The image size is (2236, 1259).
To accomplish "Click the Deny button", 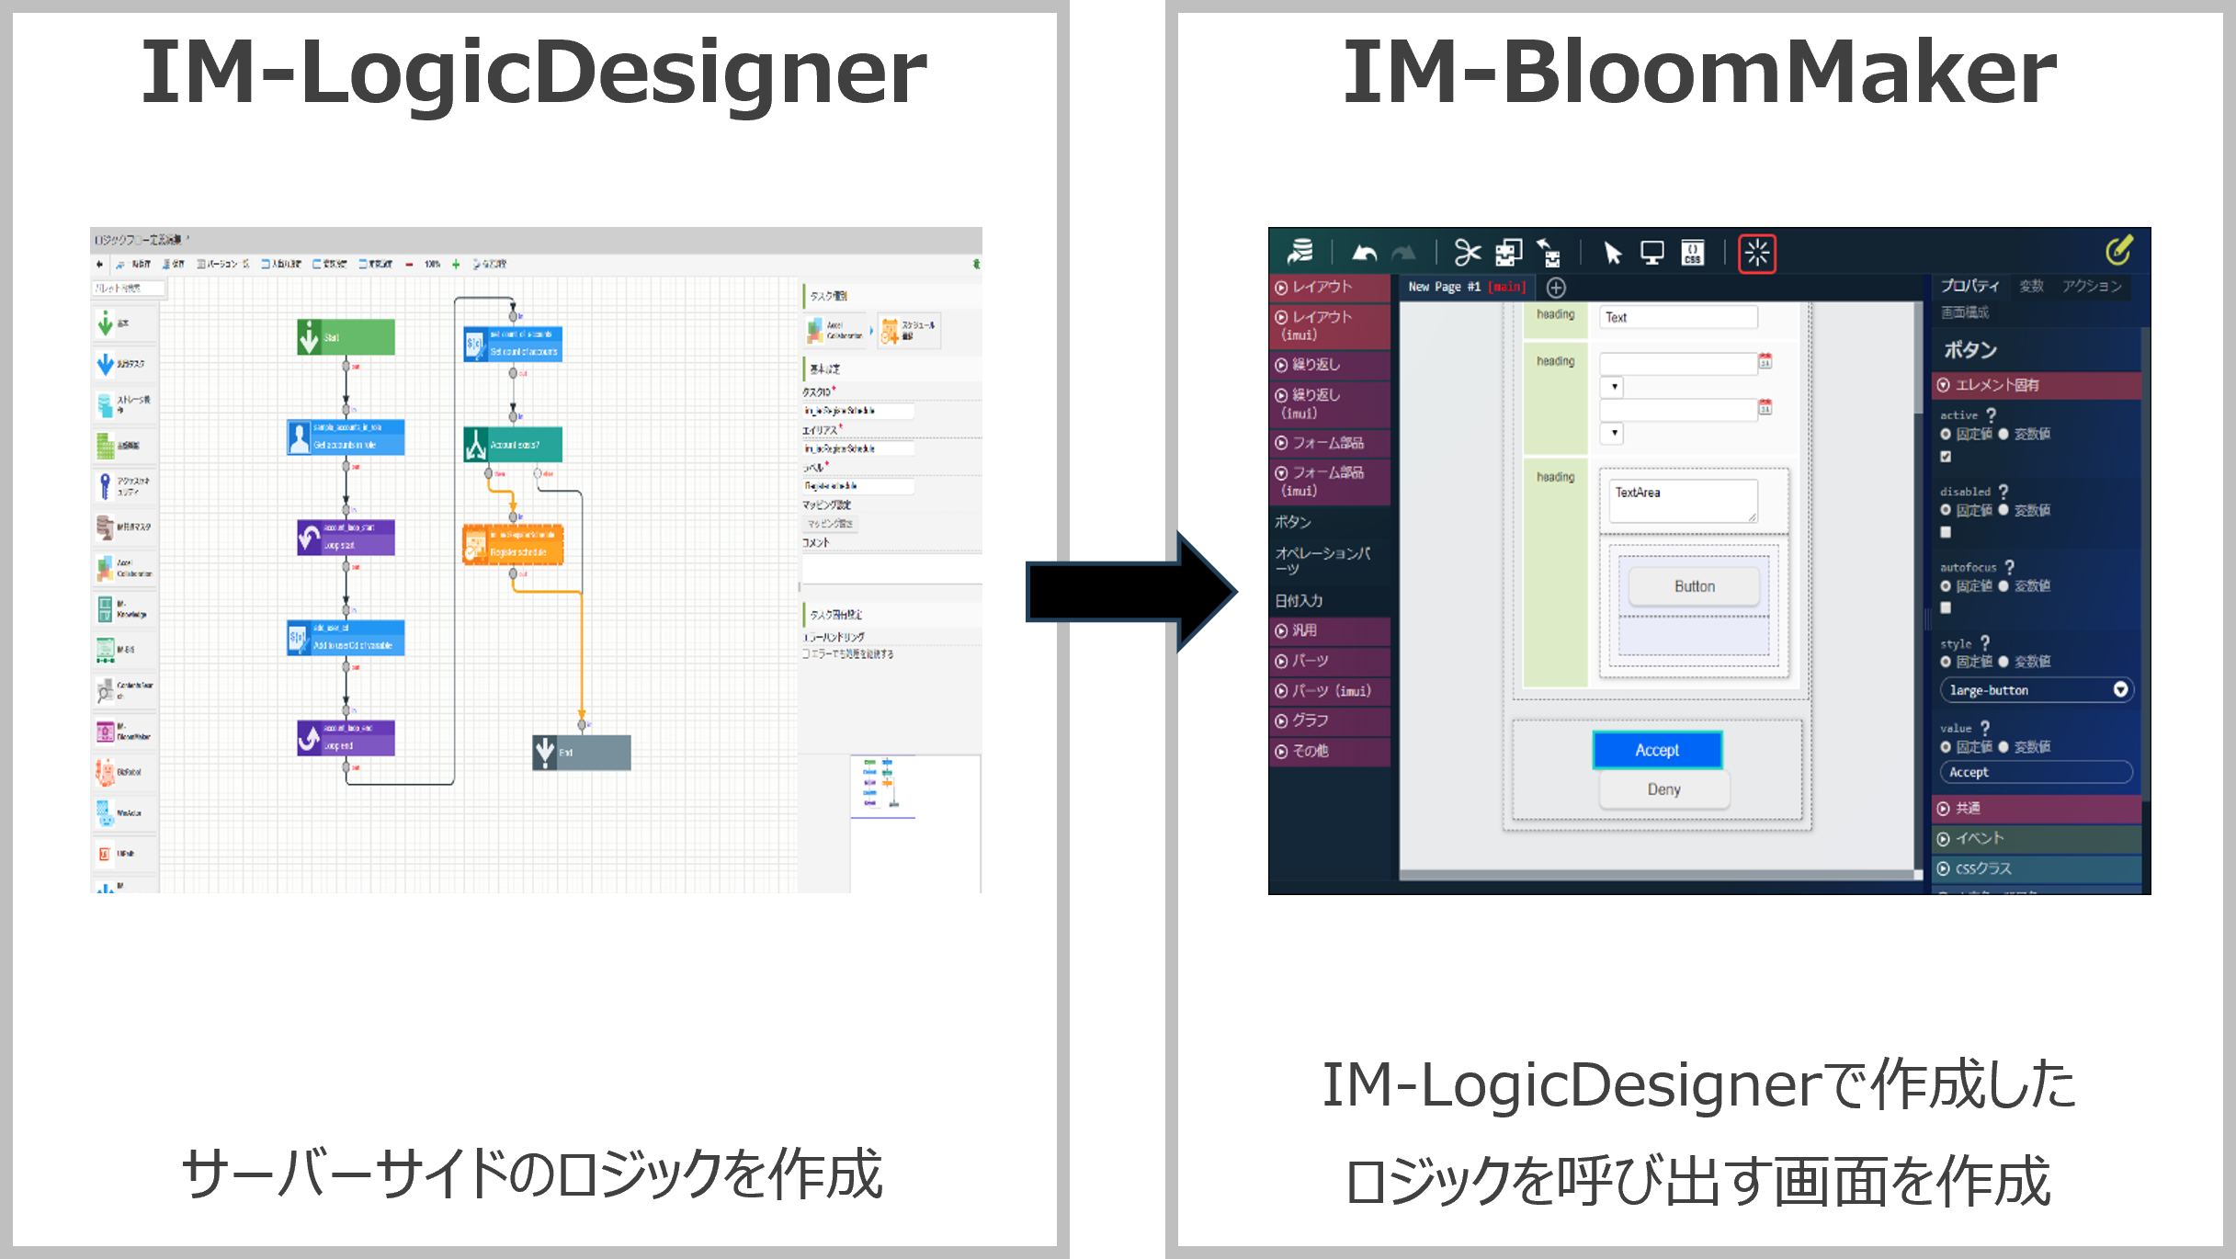I will [x=1663, y=789].
